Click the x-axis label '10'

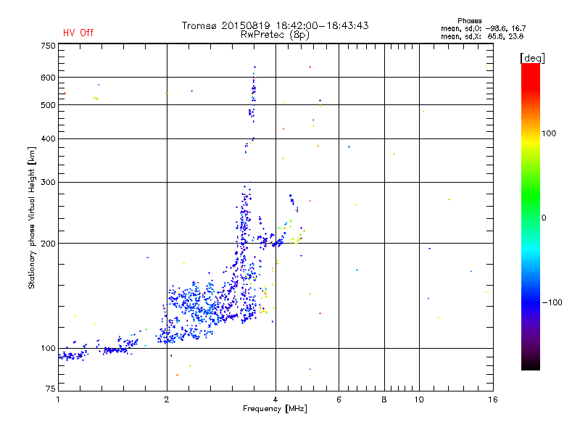(419, 399)
